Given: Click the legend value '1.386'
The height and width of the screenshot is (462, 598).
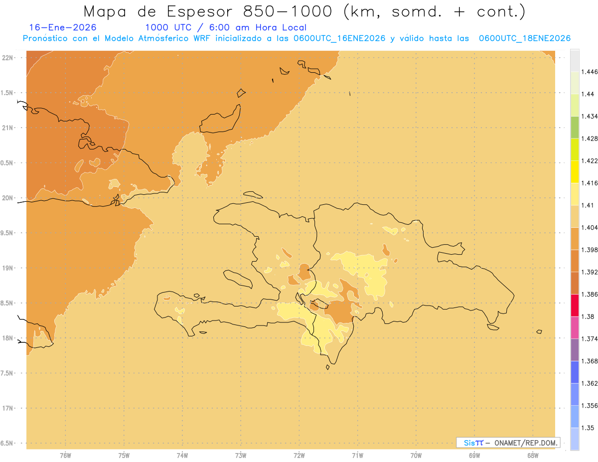Looking at the screenshot, I should pos(590,294).
